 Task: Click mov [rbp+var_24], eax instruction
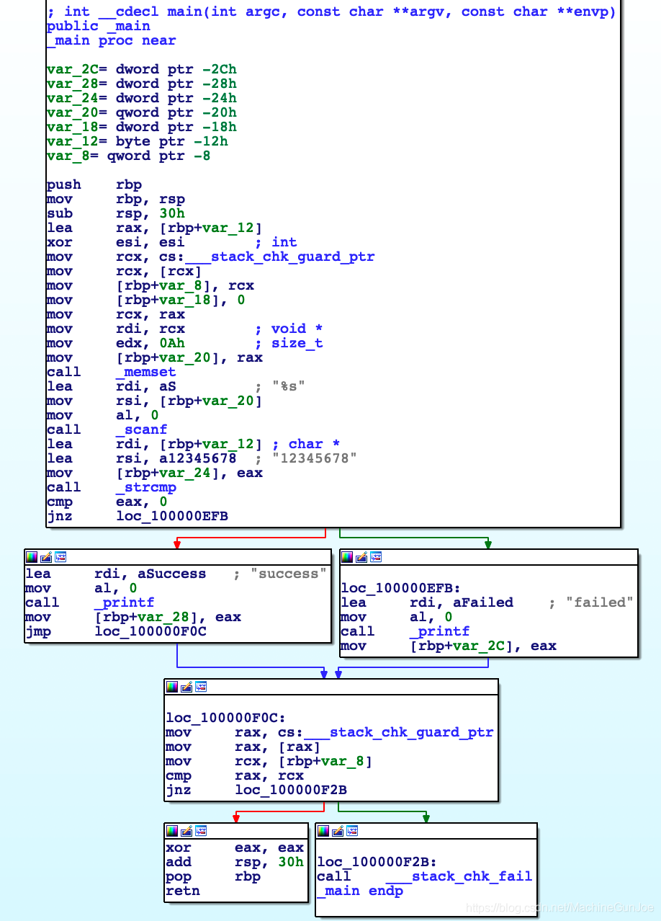coord(155,473)
